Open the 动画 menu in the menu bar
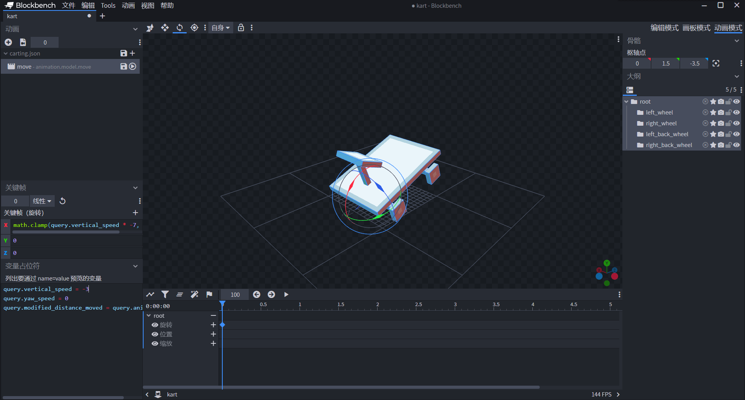The image size is (745, 400). (x=128, y=5)
